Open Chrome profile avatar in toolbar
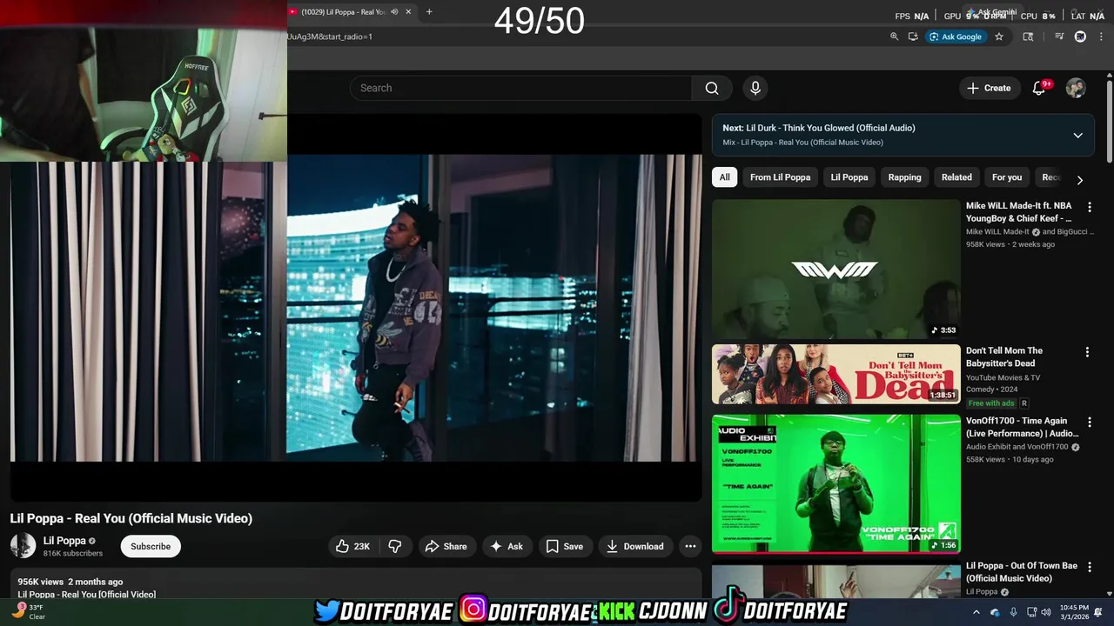This screenshot has width=1114, height=626. coord(1080,37)
